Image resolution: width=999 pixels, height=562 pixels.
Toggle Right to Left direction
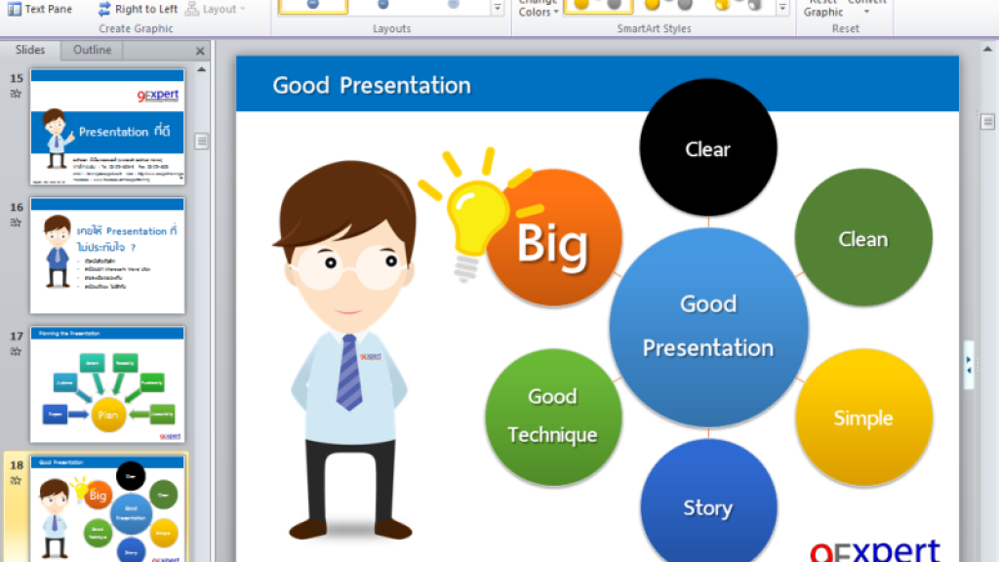coord(137,9)
